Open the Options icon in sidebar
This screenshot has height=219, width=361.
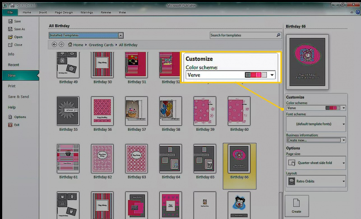click(x=10, y=117)
